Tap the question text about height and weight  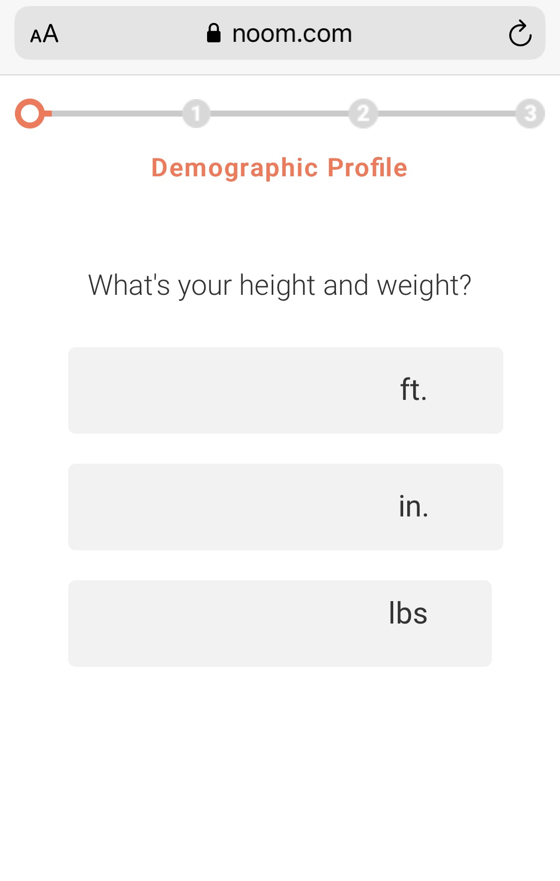(280, 284)
